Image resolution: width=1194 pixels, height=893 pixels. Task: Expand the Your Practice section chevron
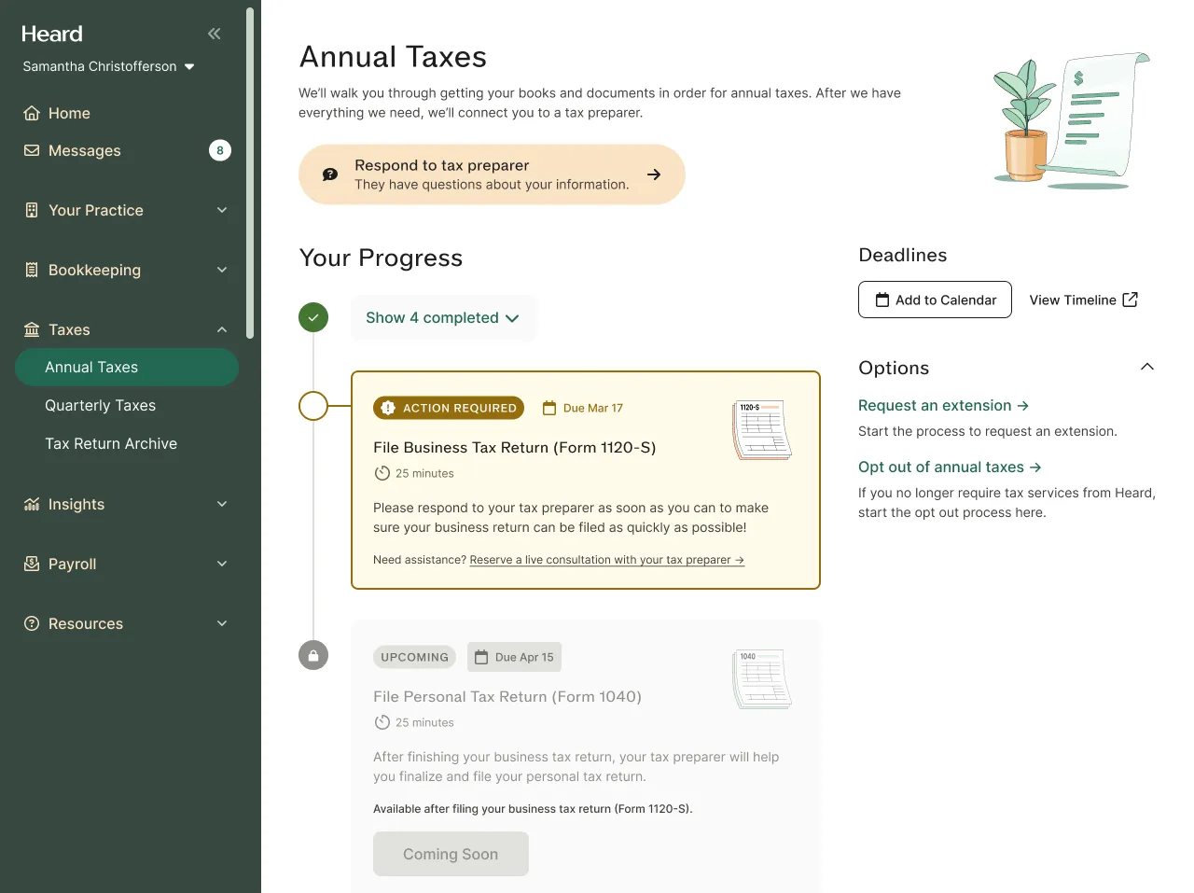pos(222,210)
